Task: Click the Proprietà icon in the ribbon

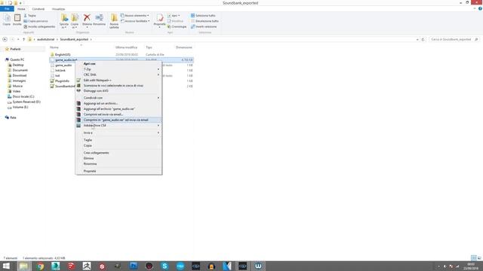Action: [x=159, y=20]
